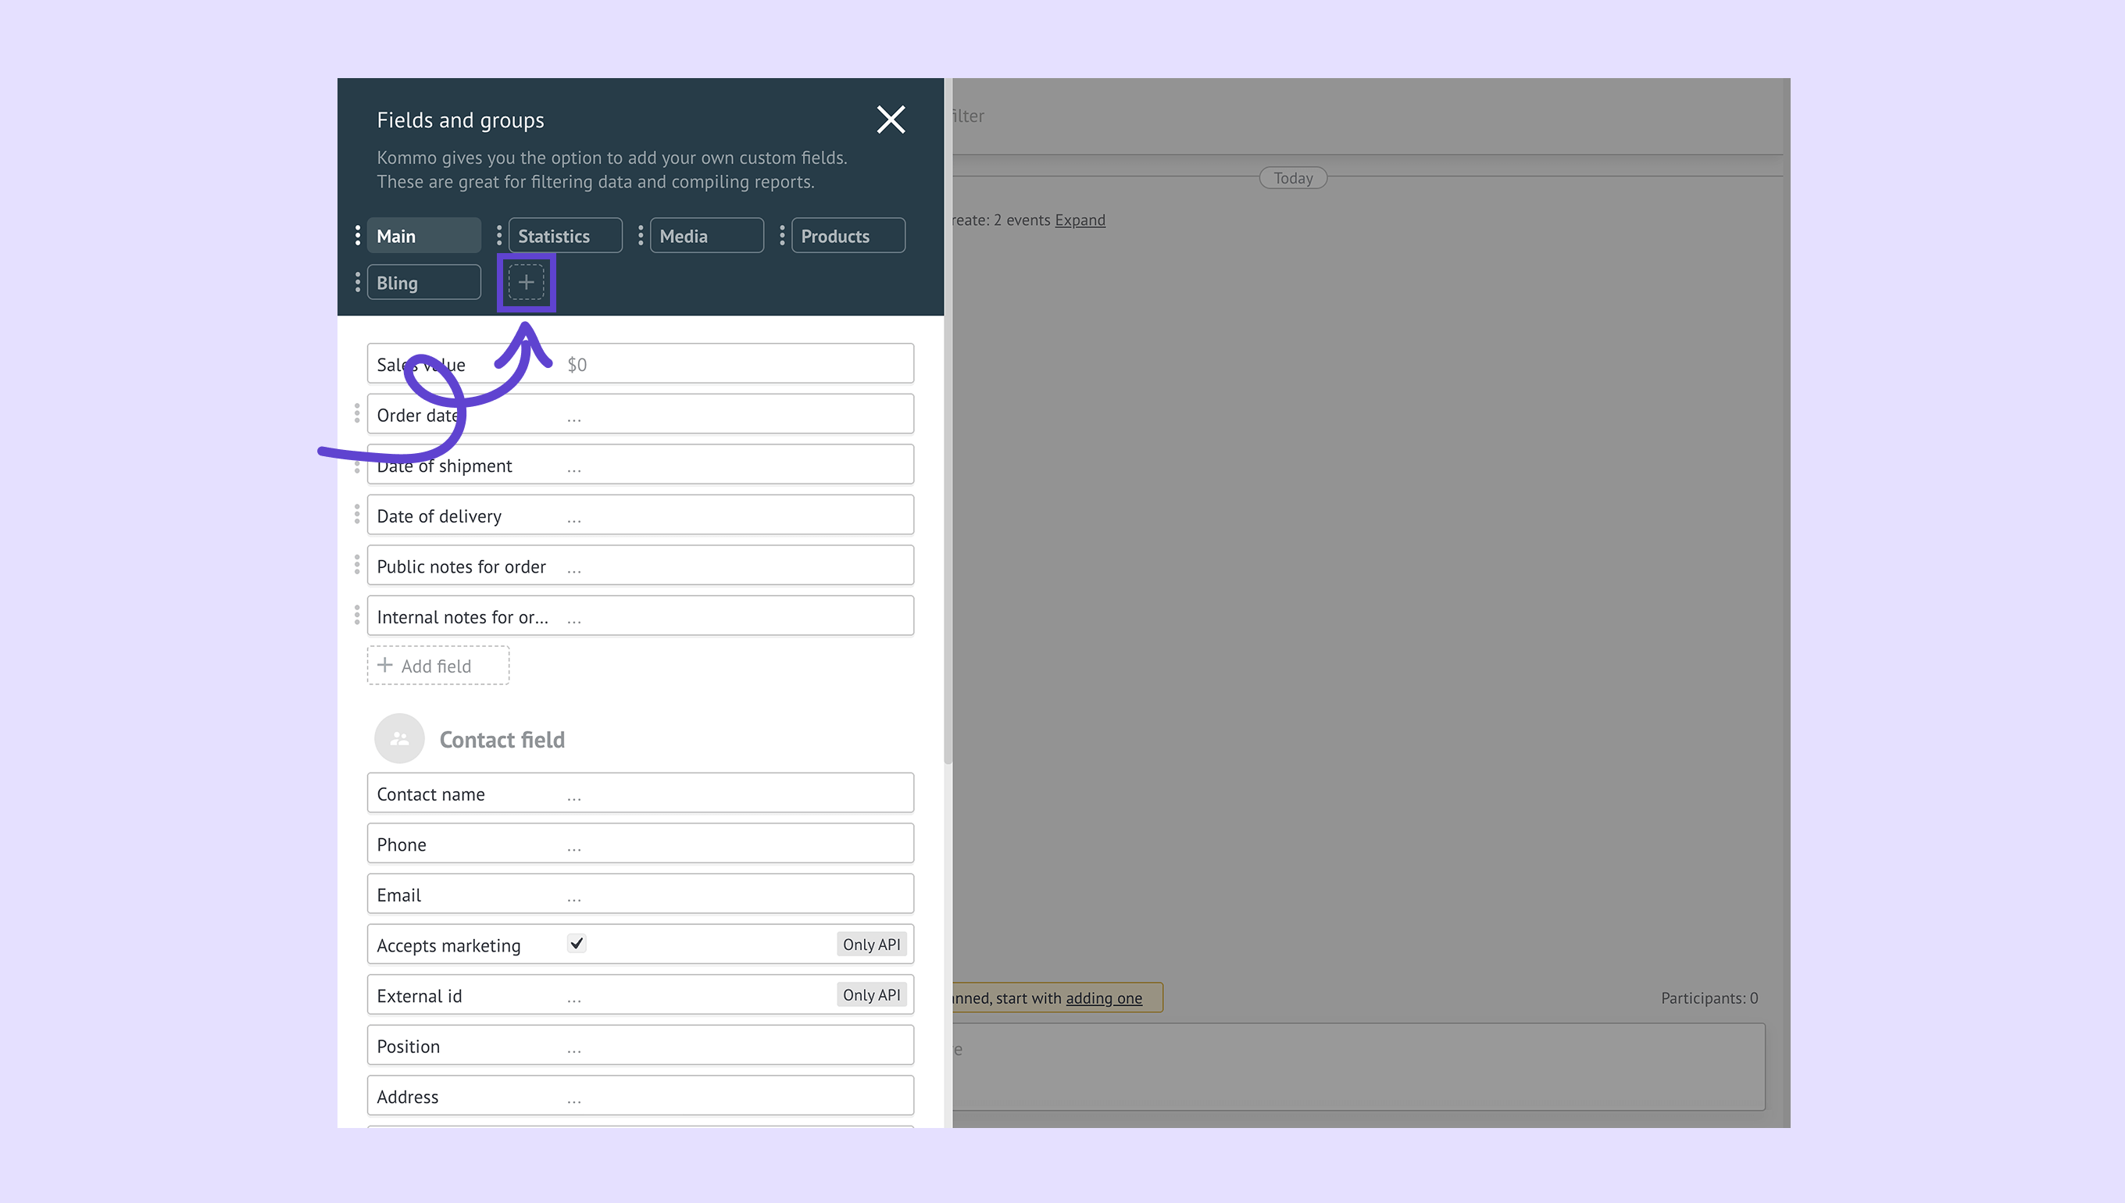This screenshot has height=1203, width=2125.
Task: Click drag handle beside Bling tab
Action: 357,283
